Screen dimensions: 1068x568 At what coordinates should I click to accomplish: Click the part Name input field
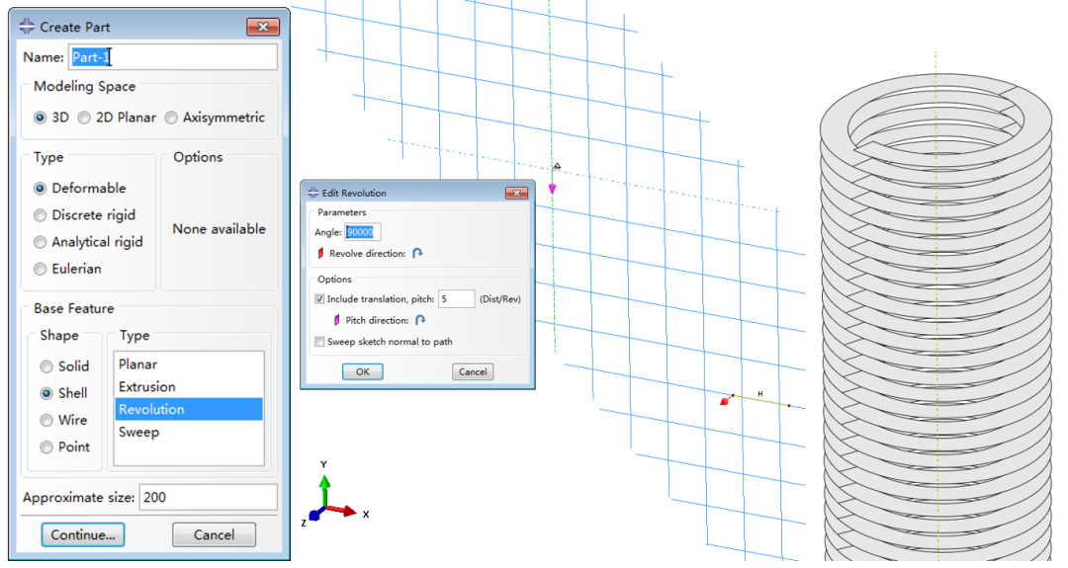pyautogui.click(x=173, y=57)
